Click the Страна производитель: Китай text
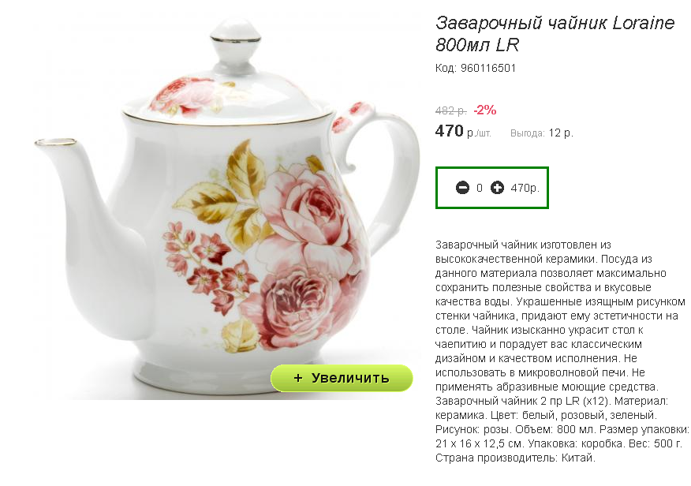The height and width of the screenshot is (486, 691). 515,458
